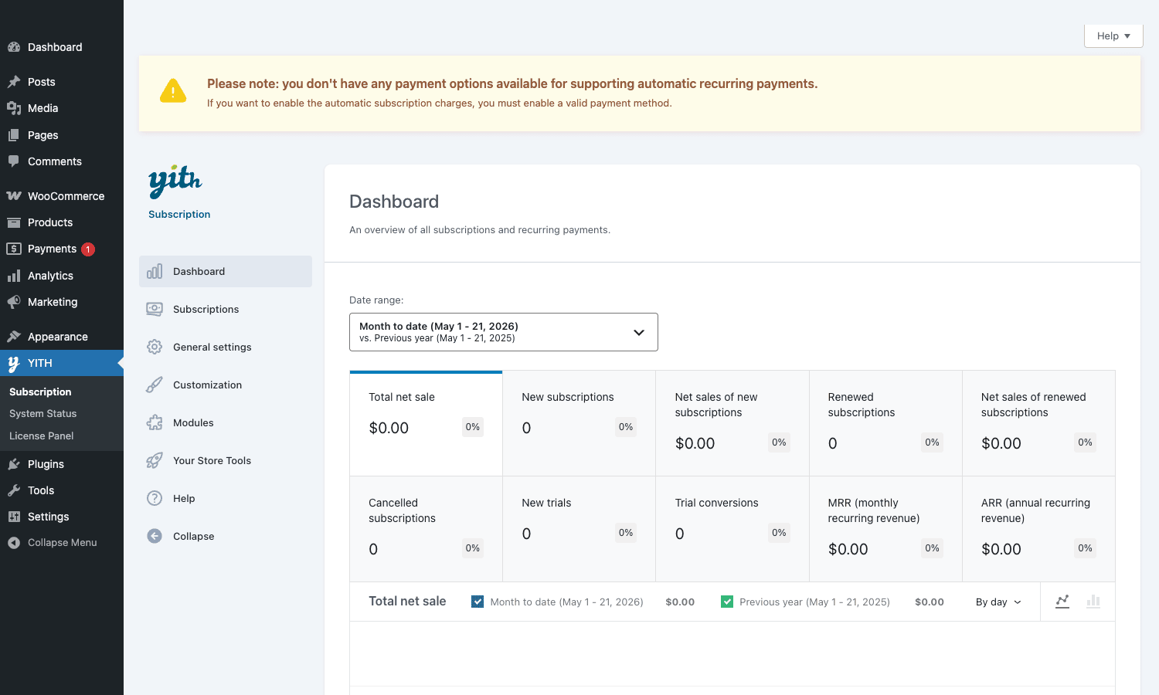
Task: Open the WooCommerce admin menu
Action: pyautogui.click(x=62, y=196)
